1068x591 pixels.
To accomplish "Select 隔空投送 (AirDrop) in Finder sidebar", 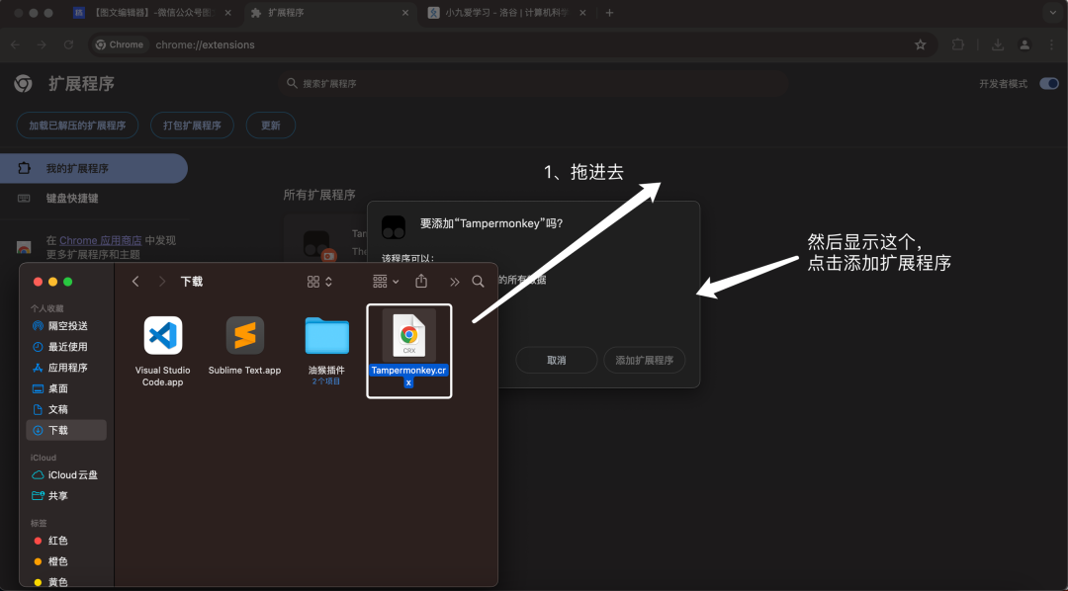I will click(x=62, y=325).
